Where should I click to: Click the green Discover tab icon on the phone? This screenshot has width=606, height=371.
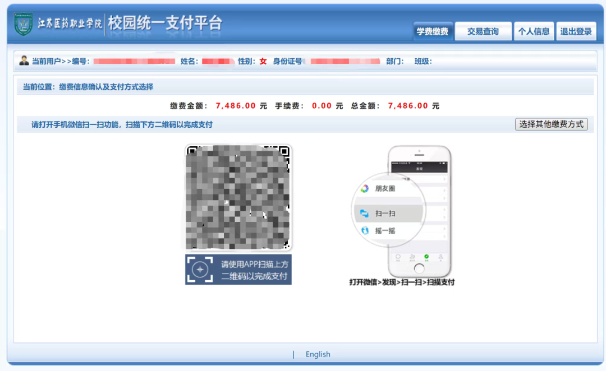tap(426, 257)
